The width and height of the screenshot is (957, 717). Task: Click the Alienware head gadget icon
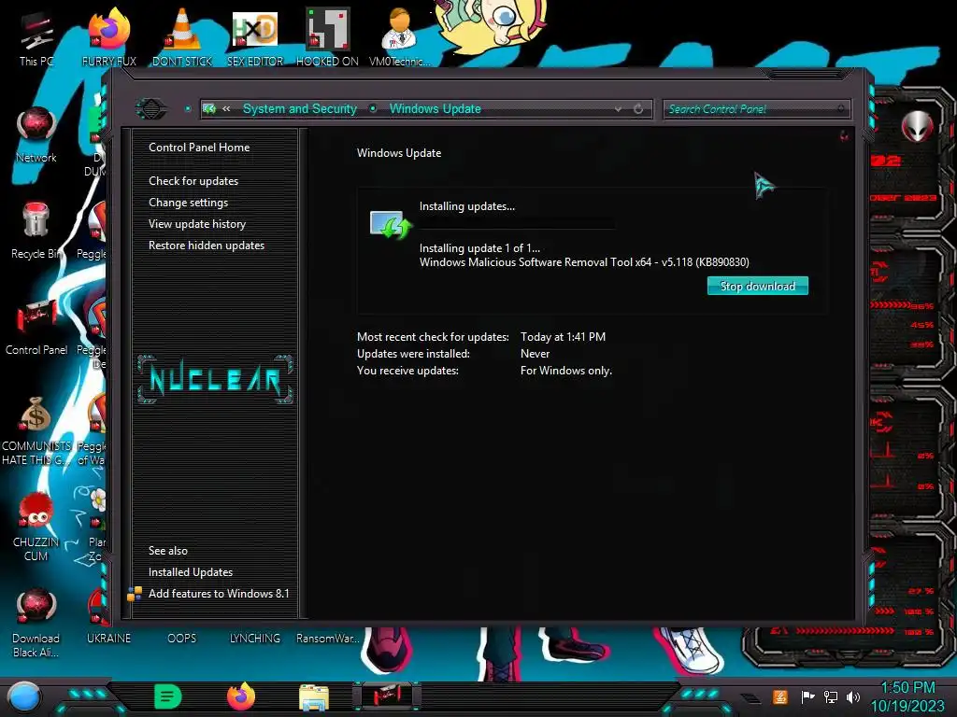point(918,127)
